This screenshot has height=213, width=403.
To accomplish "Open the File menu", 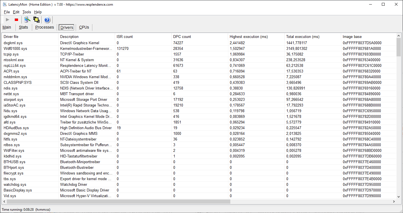I will coord(7,12).
